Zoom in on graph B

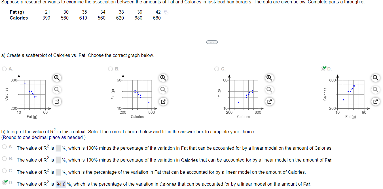[x=163, y=78]
